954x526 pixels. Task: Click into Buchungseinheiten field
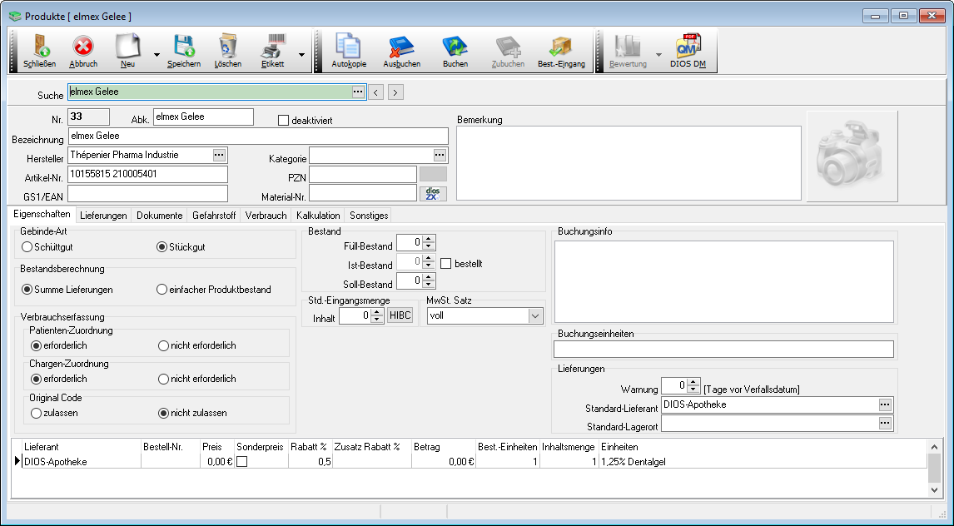point(723,349)
